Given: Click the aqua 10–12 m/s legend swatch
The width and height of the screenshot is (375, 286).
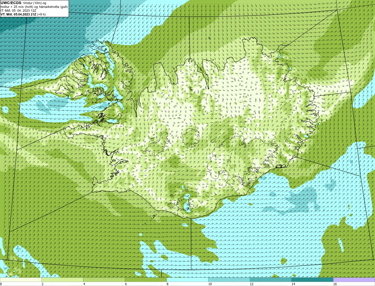Looking at the screenshot, I should click(x=229, y=280).
